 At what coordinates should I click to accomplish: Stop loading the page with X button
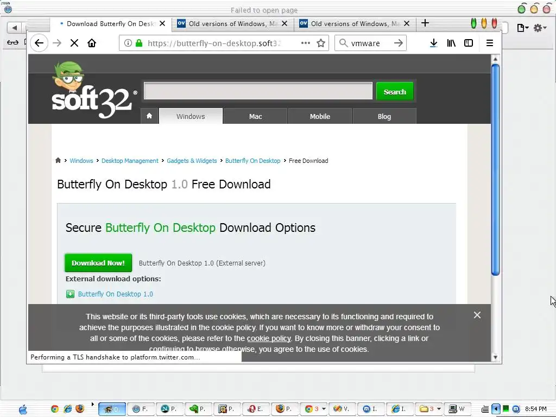(x=74, y=43)
